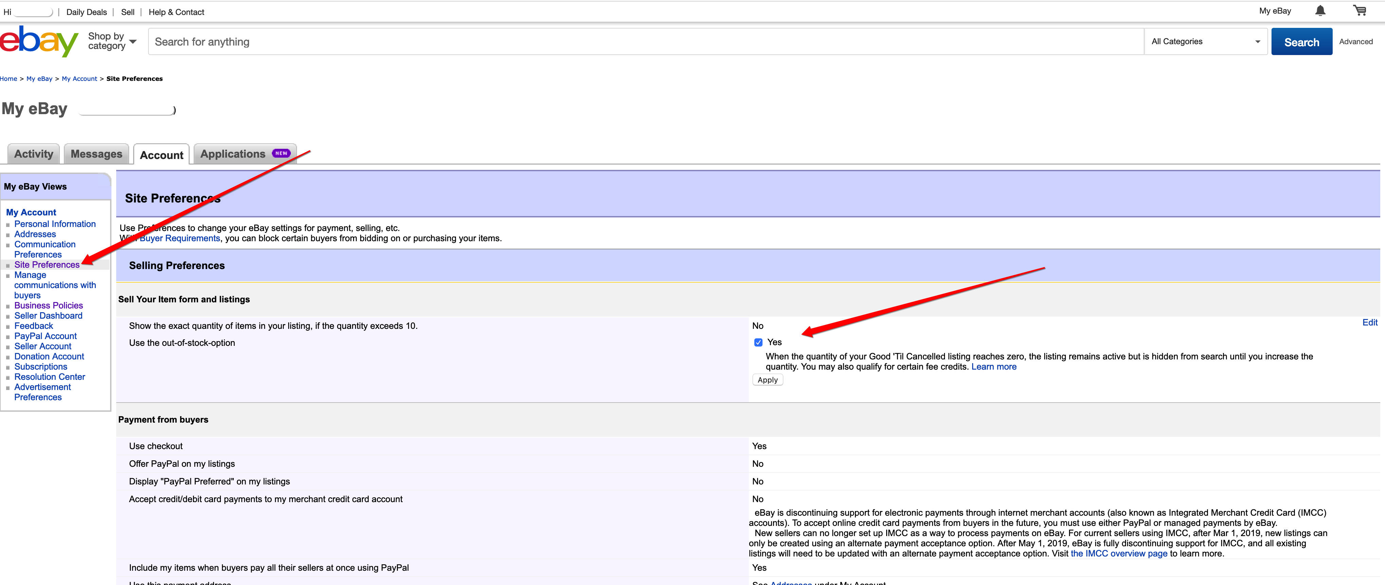Viewport: 1385px width, 585px height.
Task: Switch to the Activity tab
Action: [34, 154]
